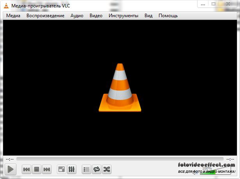Image resolution: width=240 pixels, height=179 pixels.
Task: Click the elapsed time label
Action: tap(10, 159)
